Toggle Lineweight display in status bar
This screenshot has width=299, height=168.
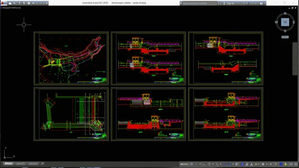[237, 164]
